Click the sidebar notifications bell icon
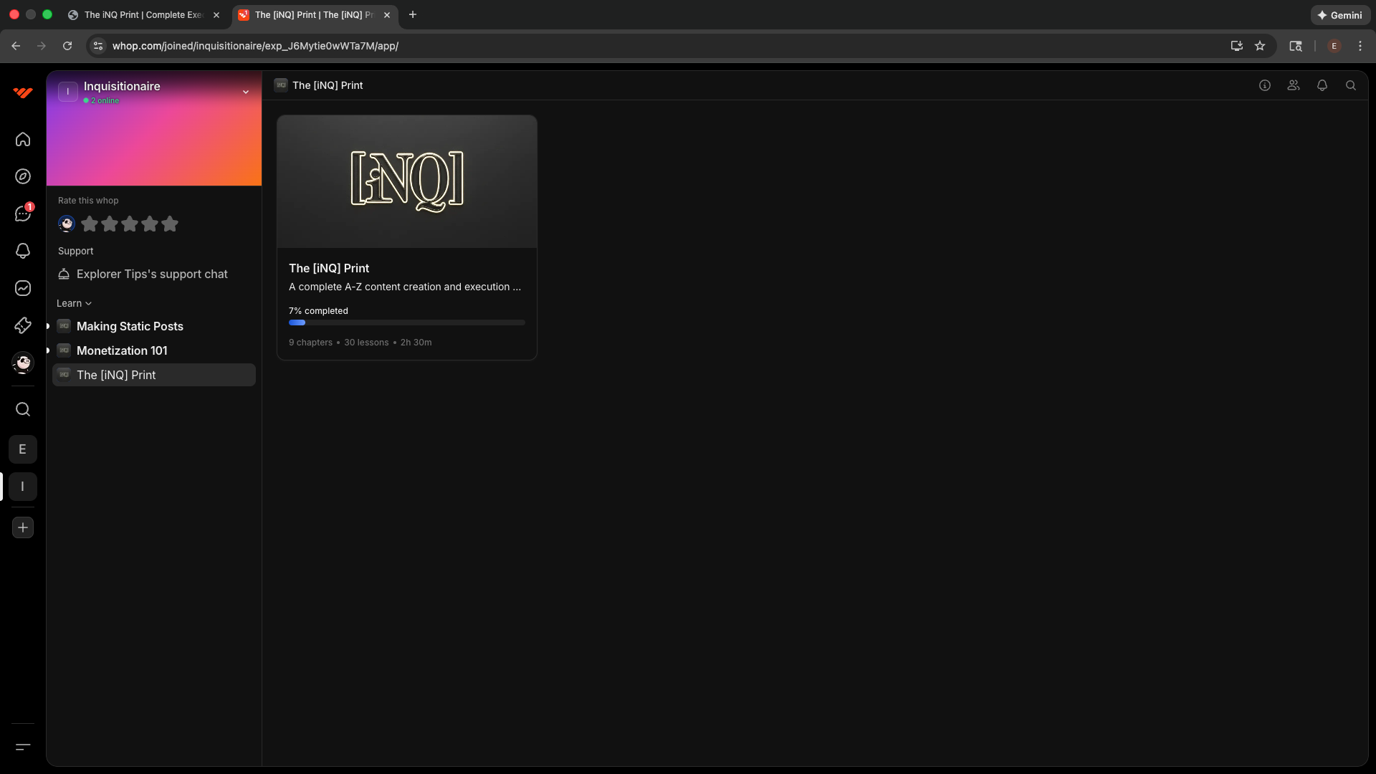The image size is (1376, 774). pos(23,251)
